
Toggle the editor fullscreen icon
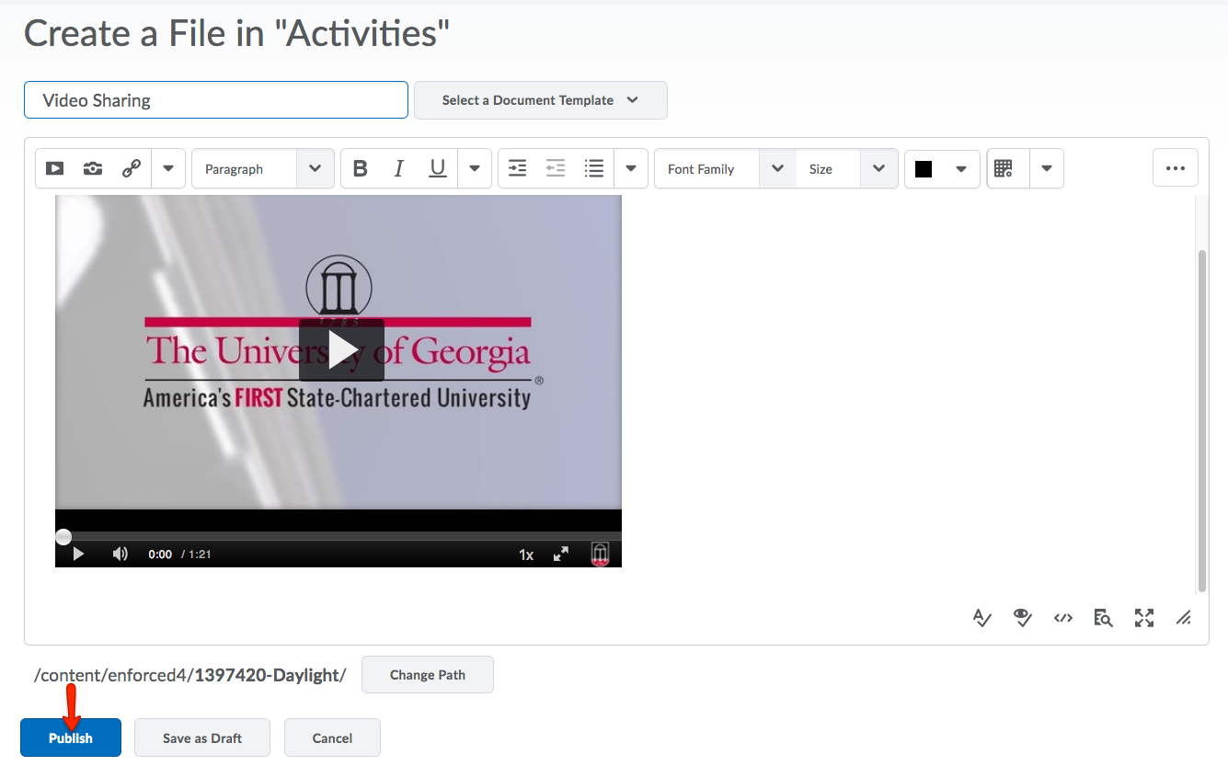(x=1144, y=618)
